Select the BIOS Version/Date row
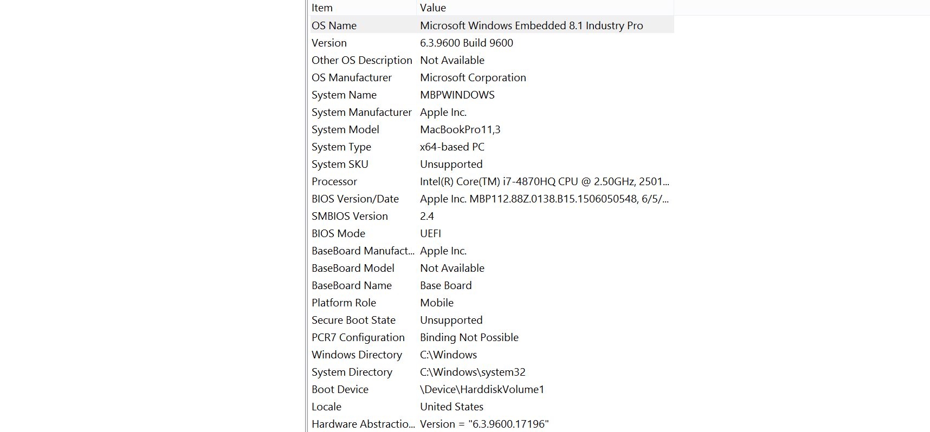Image resolution: width=930 pixels, height=432 pixels. click(491, 199)
